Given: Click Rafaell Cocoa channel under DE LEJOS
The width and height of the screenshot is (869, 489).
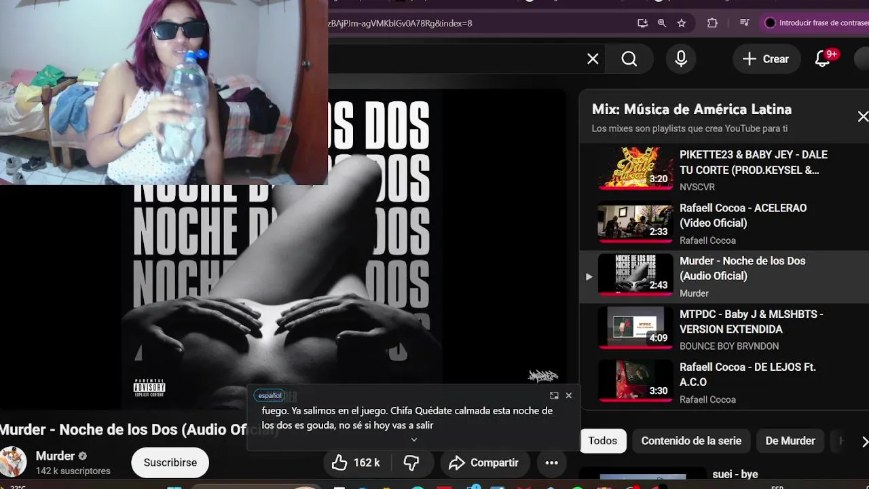Looking at the screenshot, I should coord(707,399).
